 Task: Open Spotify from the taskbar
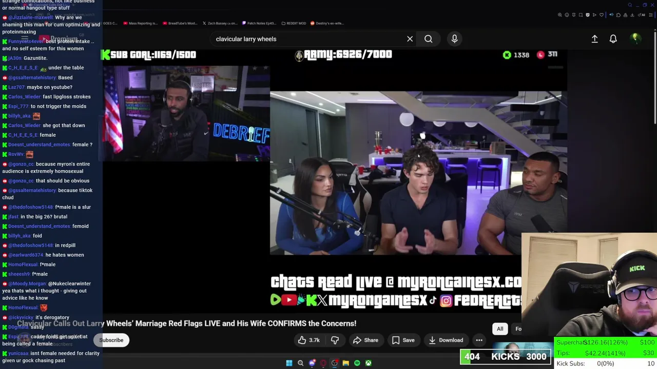357,363
